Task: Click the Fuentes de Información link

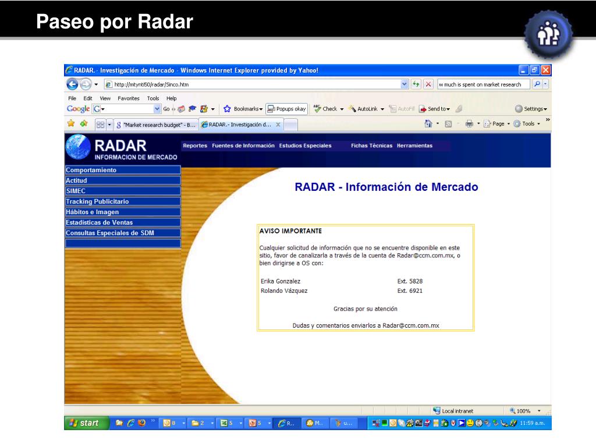Action: (243, 146)
